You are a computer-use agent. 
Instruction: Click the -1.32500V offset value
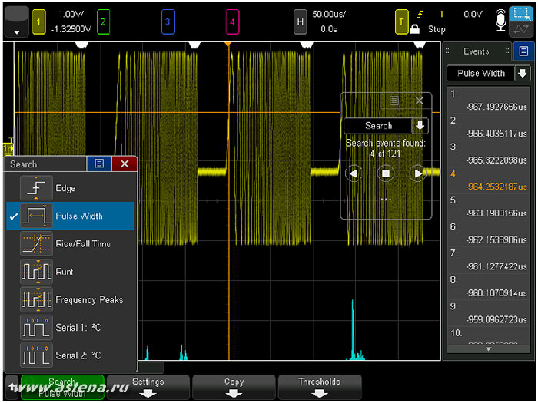[x=71, y=29]
